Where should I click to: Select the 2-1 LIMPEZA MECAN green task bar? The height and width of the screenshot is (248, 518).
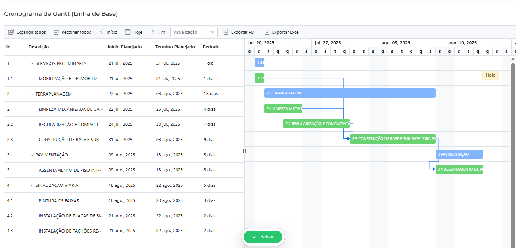pos(283,109)
